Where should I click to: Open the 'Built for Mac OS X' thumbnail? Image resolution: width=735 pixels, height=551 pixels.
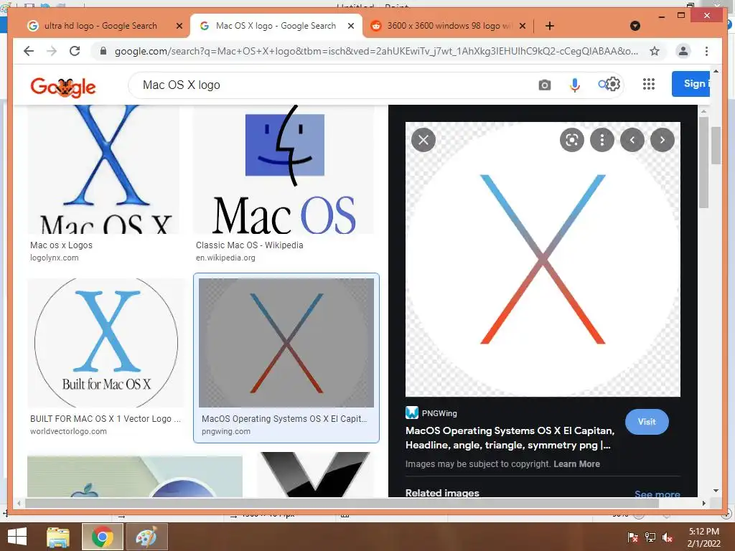106,343
